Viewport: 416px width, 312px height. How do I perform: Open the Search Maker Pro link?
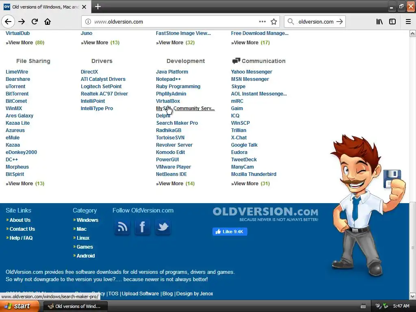(177, 123)
